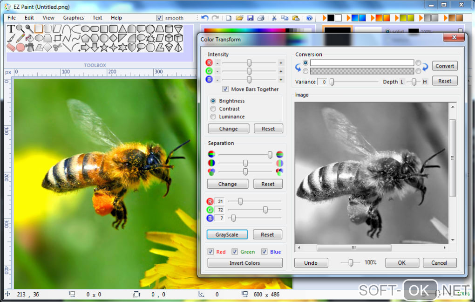Click the Convert button
The image size is (475, 302).
tap(445, 66)
